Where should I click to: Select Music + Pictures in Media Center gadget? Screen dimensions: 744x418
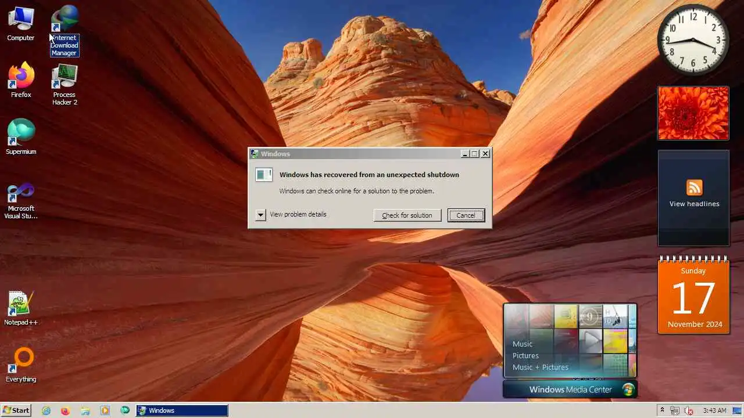coord(541,367)
